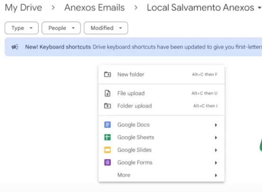Image resolution: width=262 pixels, height=192 pixels.
Task: Expand Google Sheets submenu arrow
Action: pyautogui.click(x=216, y=137)
